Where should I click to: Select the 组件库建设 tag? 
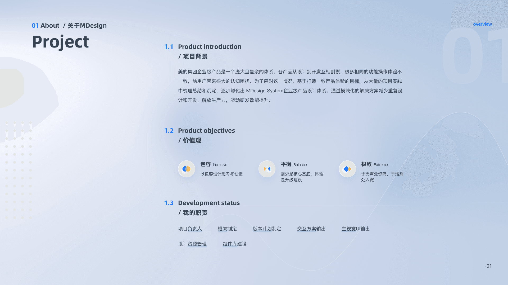(235, 244)
